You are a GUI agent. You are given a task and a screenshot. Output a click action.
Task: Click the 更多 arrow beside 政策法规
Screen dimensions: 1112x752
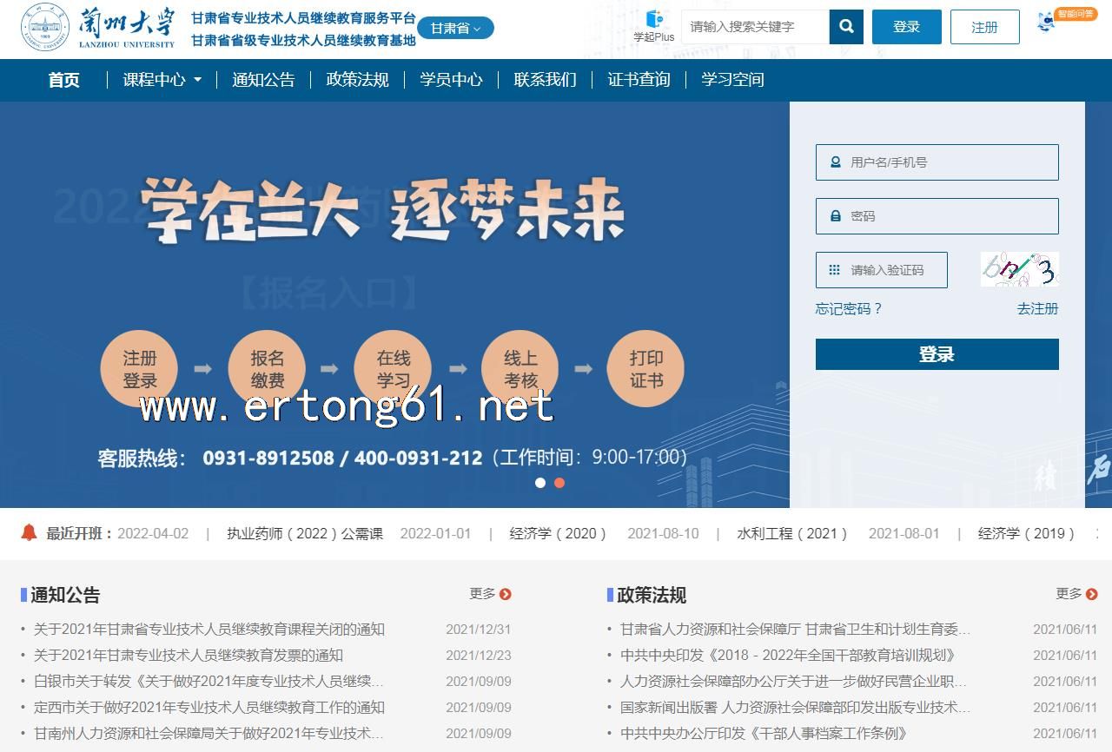1091,594
